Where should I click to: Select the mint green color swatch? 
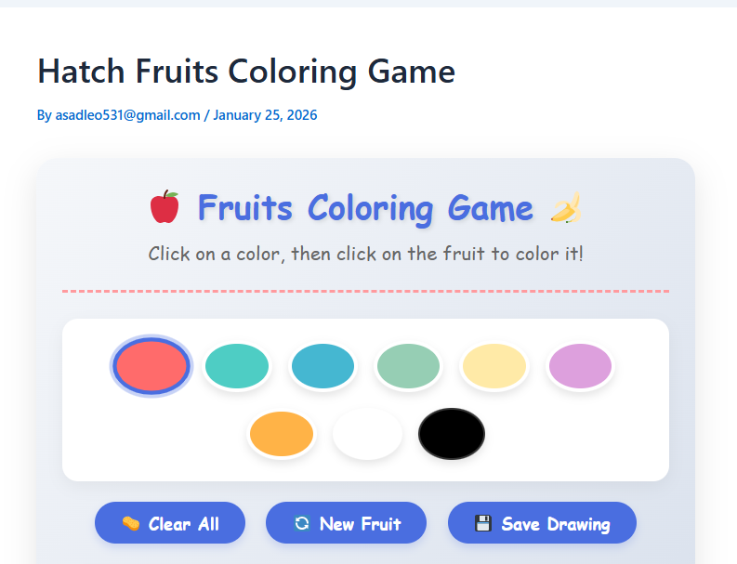point(408,365)
